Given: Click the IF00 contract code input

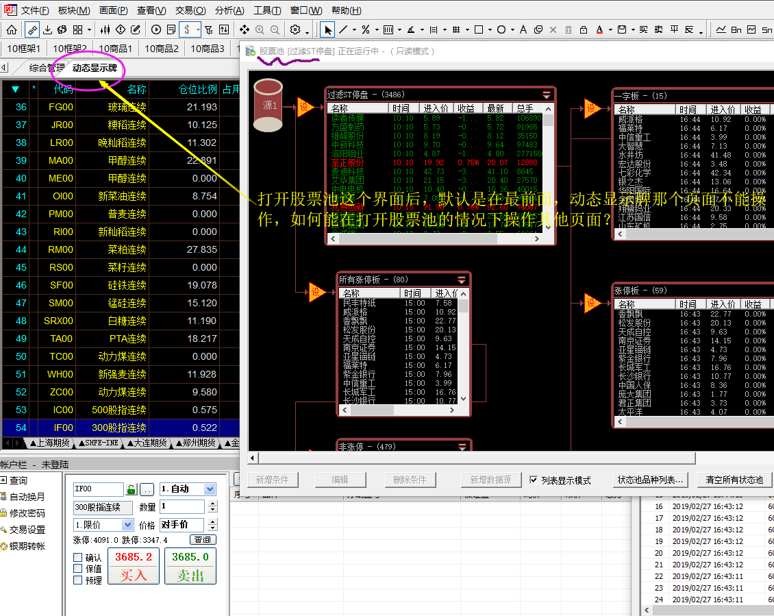Looking at the screenshot, I should coord(98,489).
